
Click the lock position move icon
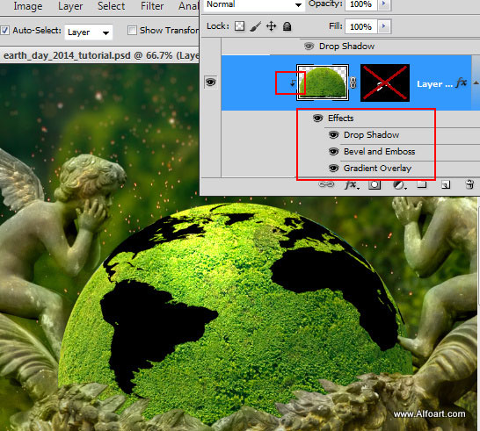(272, 26)
